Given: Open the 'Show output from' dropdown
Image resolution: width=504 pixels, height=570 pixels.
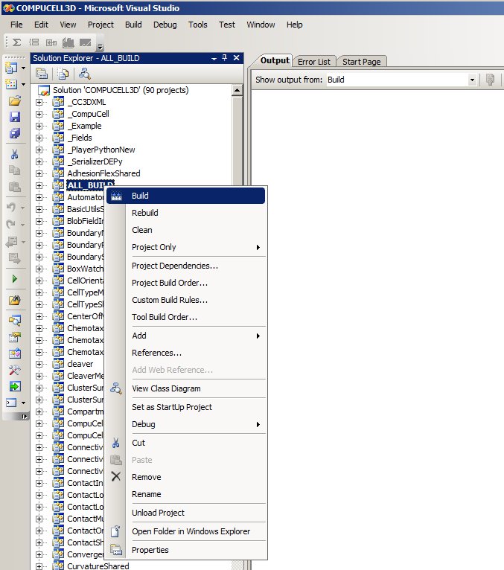Looking at the screenshot, I should (x=472, y=80).
